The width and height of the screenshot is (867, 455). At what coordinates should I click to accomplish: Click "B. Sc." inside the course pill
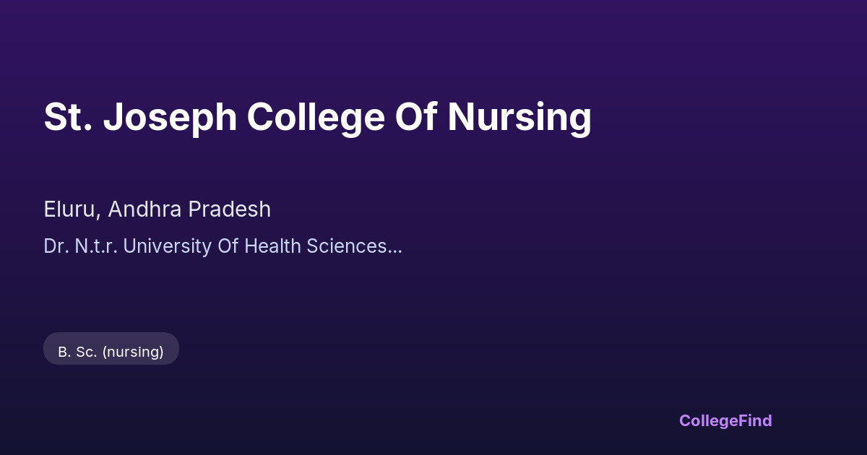77,352
